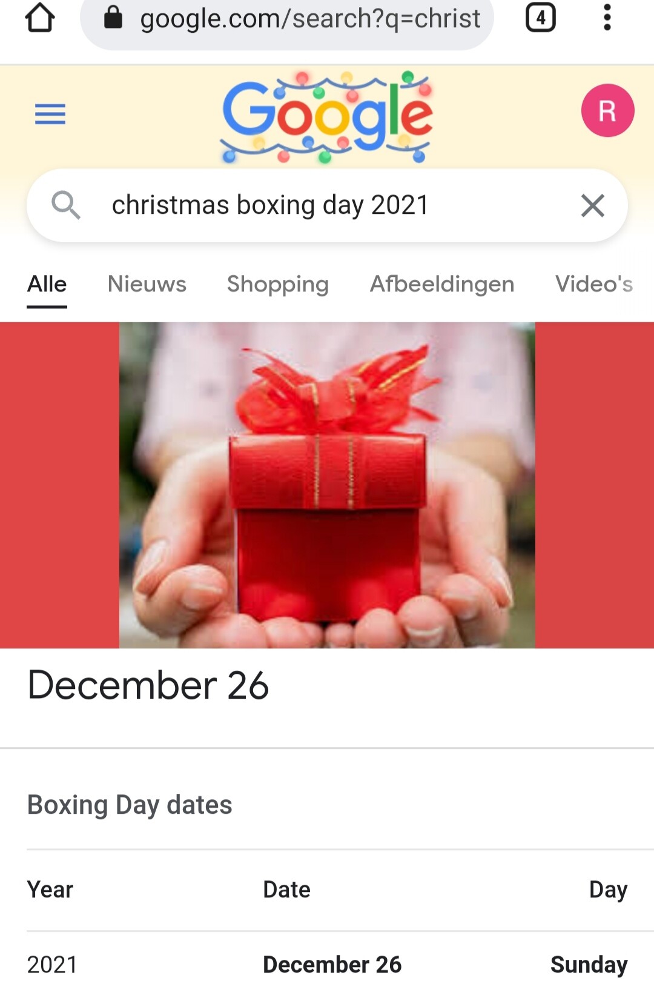Tap the red gift box image
The width and height of the screenshot is (654, 995).
click(x=327, y=485)
